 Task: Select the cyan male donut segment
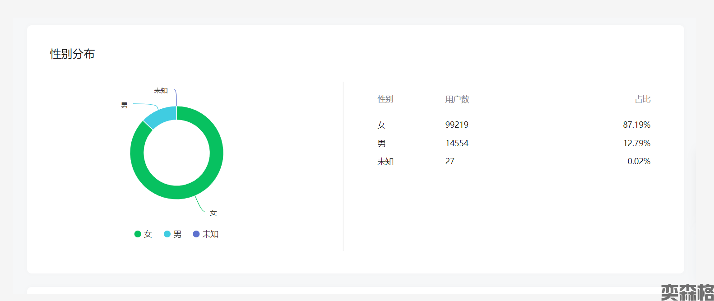click(160, 116)
